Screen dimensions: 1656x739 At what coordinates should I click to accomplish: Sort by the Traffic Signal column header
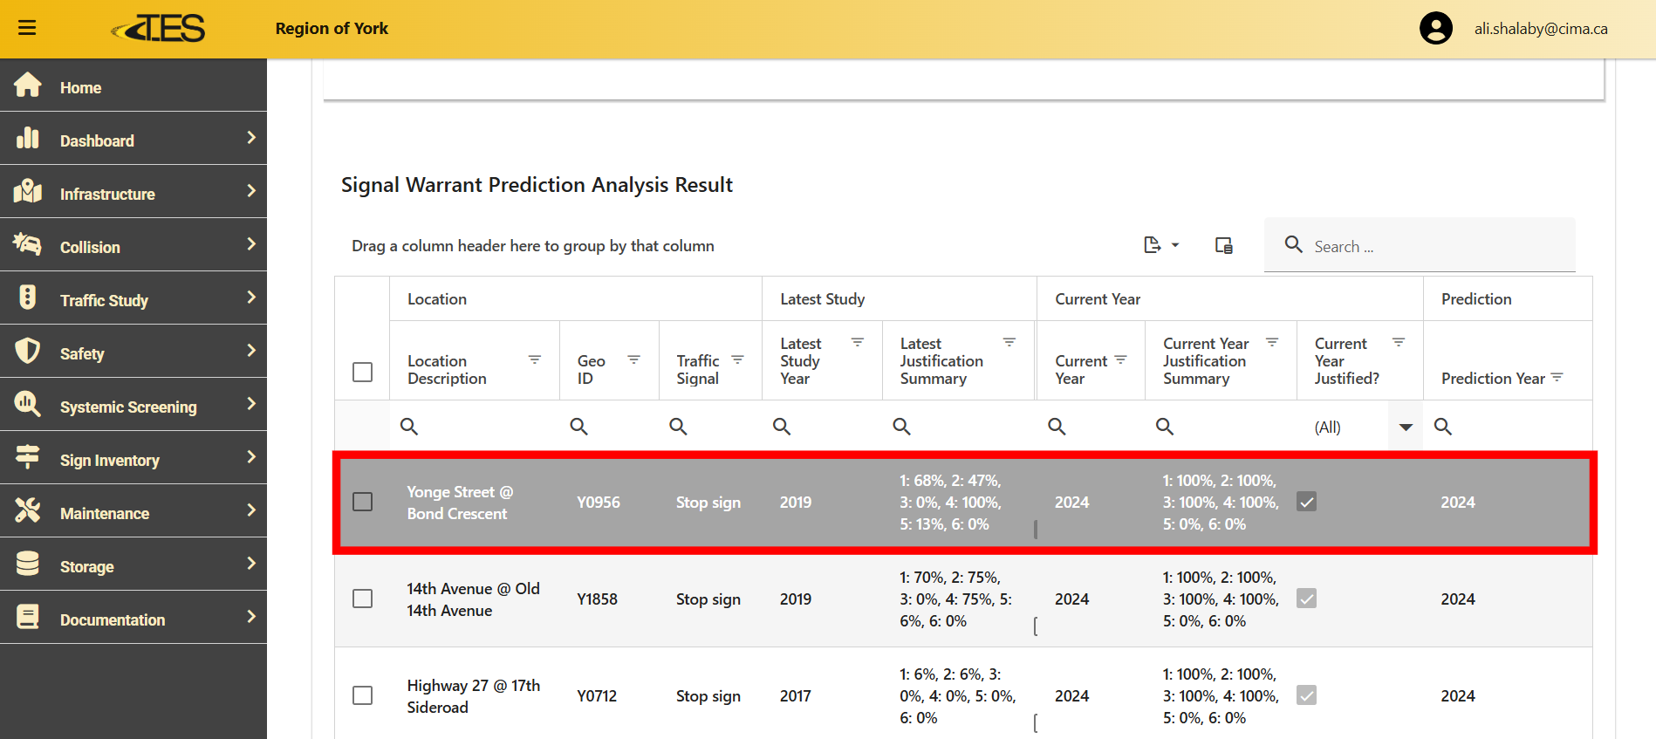click(697, 369)
